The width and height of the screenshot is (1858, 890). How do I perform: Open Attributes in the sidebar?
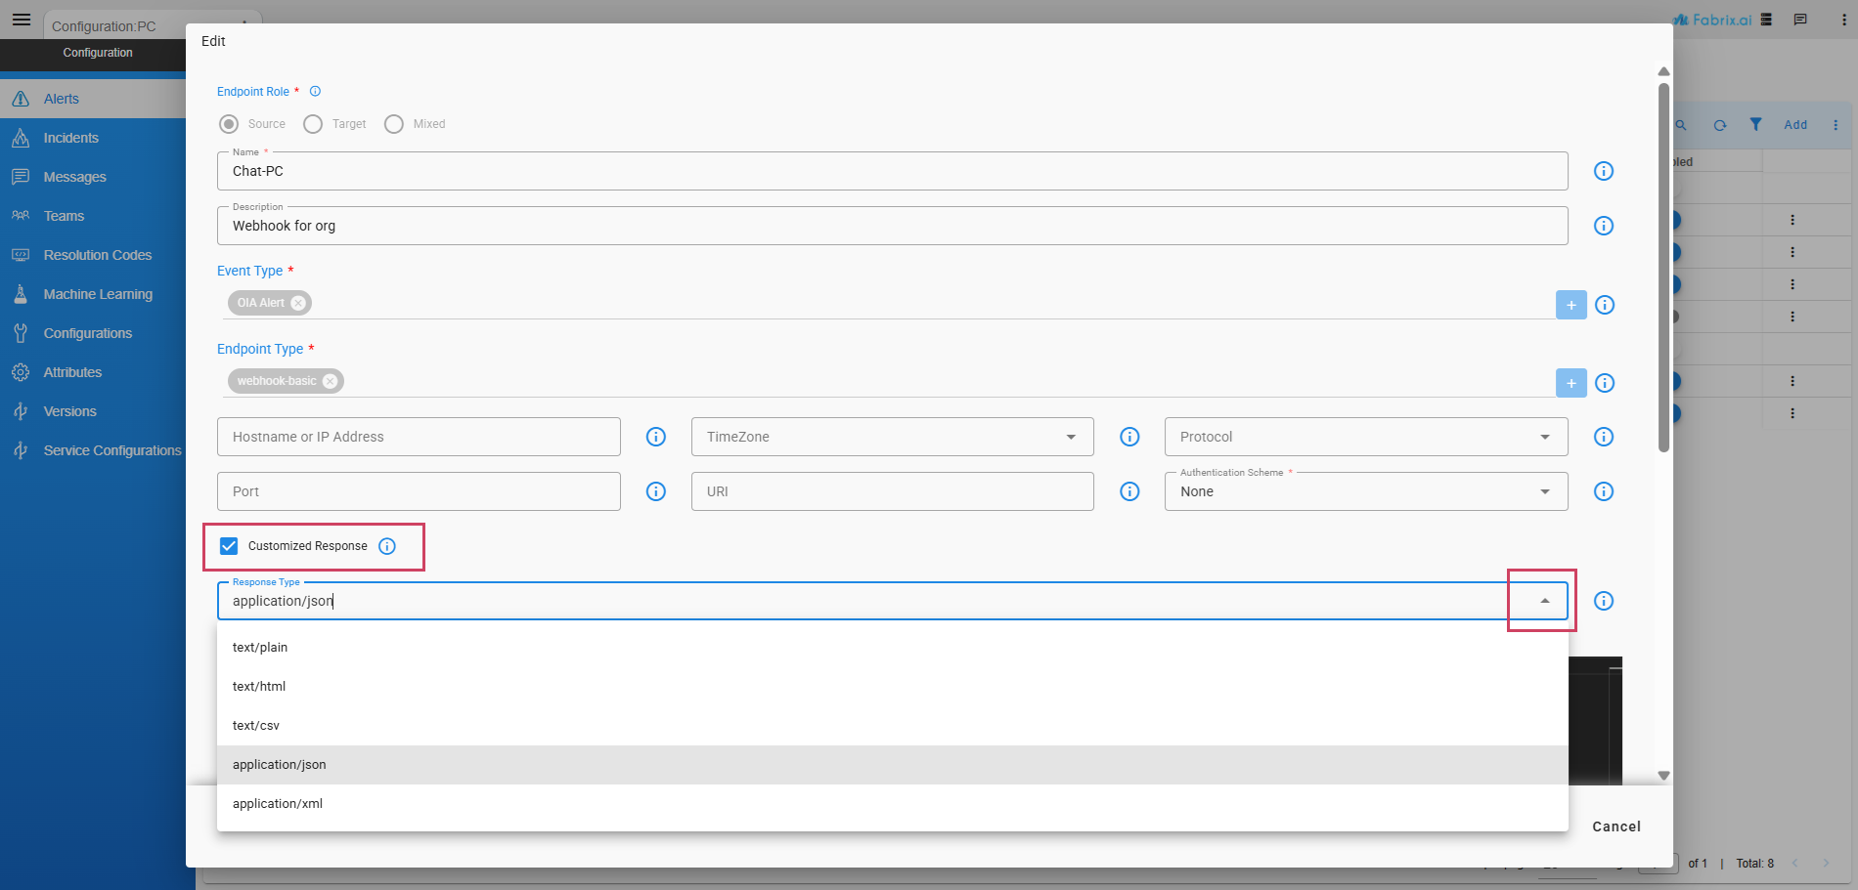click(x=93, y=372)
